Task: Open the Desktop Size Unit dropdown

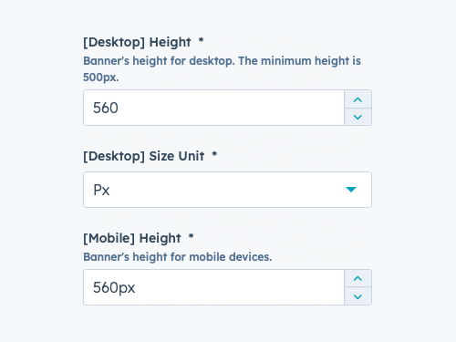Action: point(227,190)
